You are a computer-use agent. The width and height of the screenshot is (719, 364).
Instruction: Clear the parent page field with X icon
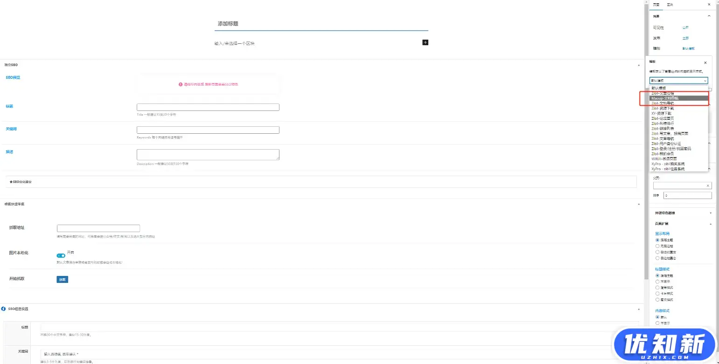[x=708, y=185]
